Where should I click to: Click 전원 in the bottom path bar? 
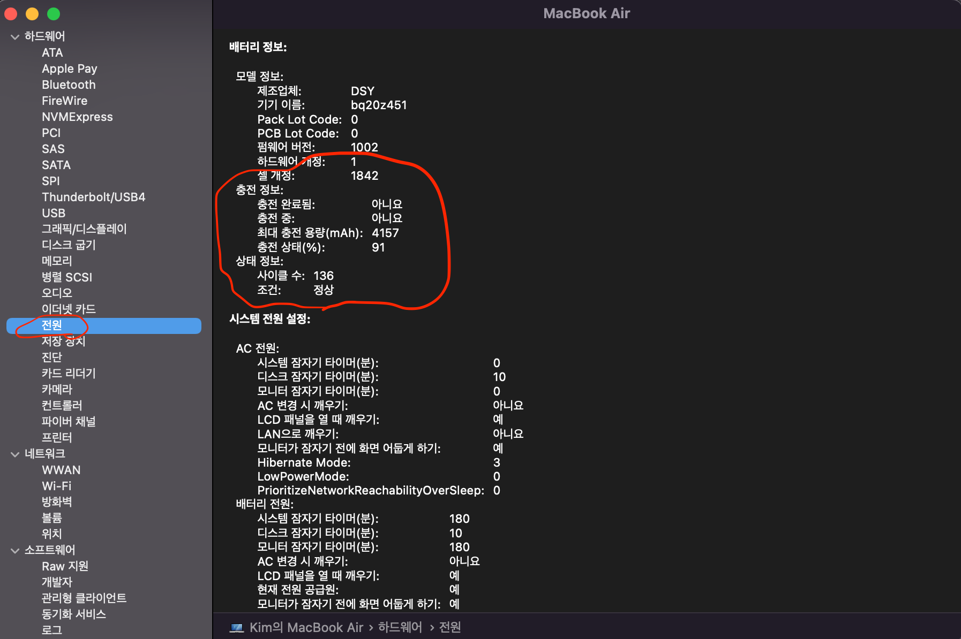[450, 627]
